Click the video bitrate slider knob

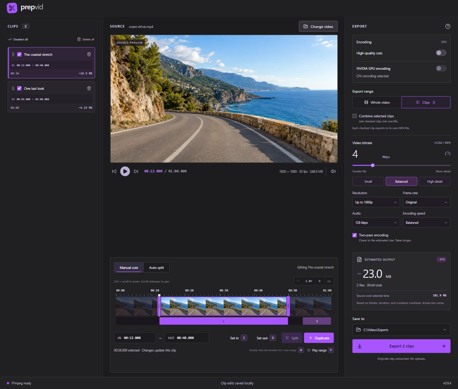(372, 165)
